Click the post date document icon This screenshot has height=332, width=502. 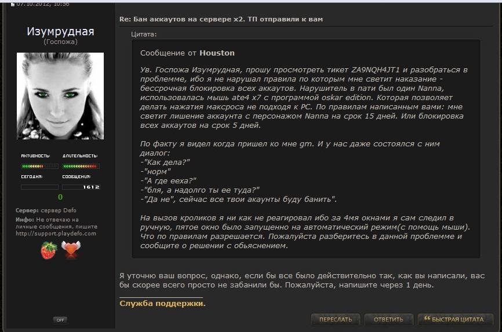[13, 4]
